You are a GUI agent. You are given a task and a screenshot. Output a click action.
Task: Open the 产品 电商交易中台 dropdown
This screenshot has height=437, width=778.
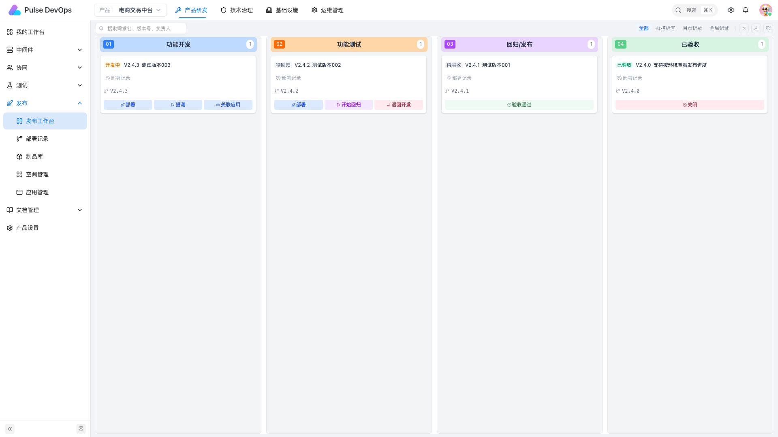click(130, 10)
